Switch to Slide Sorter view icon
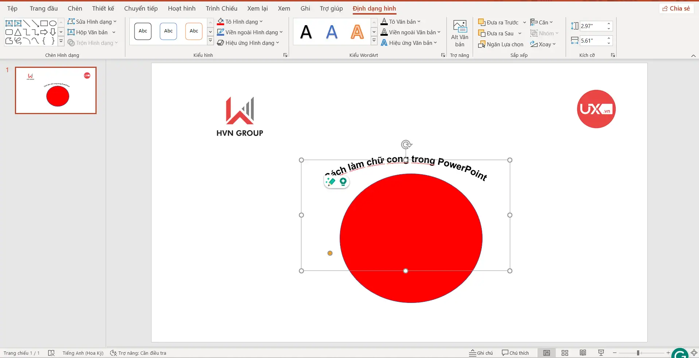The height and width of the screenshot is (358, 699). [565, 353]
